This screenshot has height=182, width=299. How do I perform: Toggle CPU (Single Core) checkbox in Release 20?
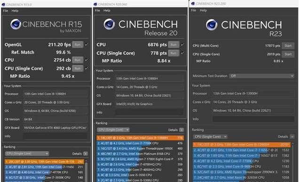pos(183,53)
